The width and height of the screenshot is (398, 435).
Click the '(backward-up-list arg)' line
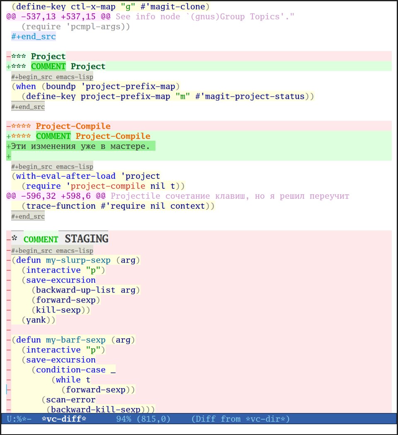[86, 290]
